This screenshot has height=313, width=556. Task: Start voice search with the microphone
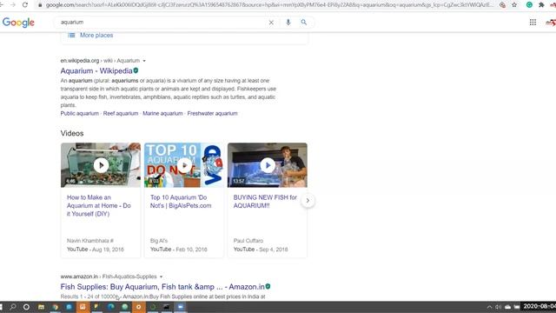[288, 23]
